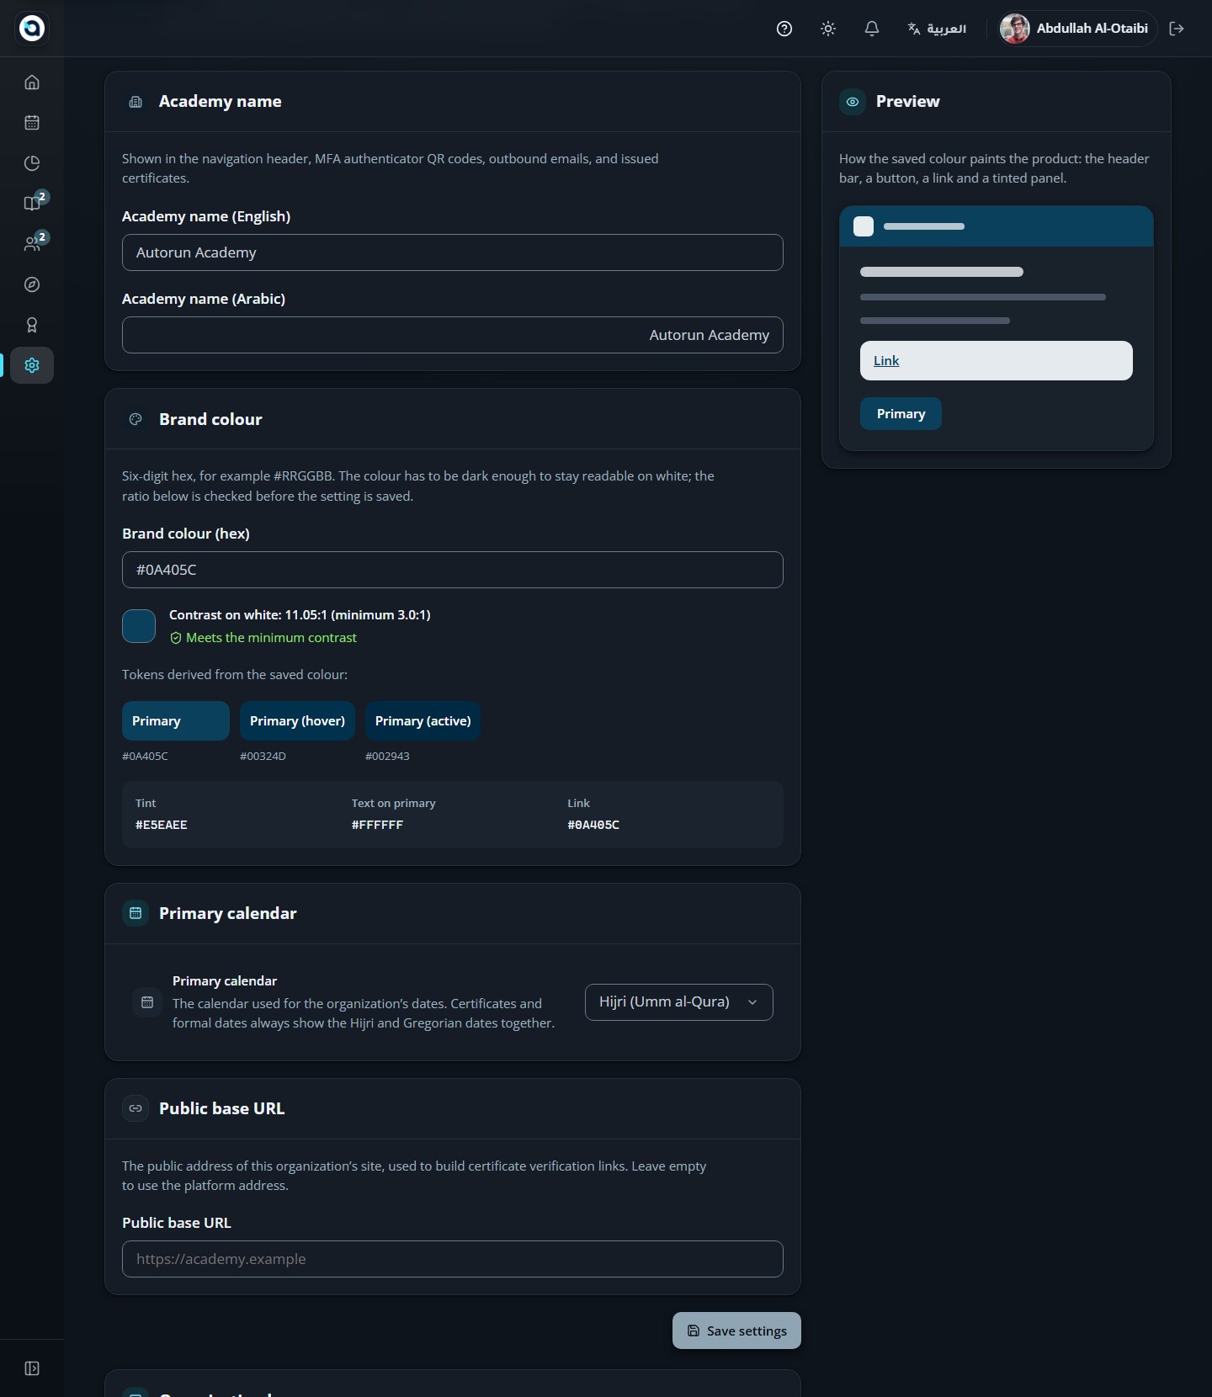
Task: Click the eye icon beside Preview heading
Action: pos(853,102)
